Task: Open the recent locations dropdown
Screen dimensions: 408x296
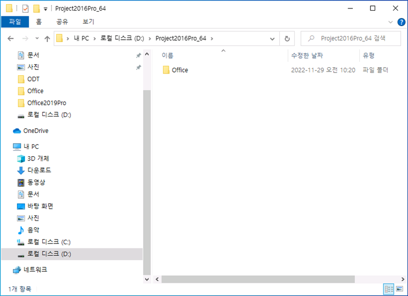Action: 37,39
